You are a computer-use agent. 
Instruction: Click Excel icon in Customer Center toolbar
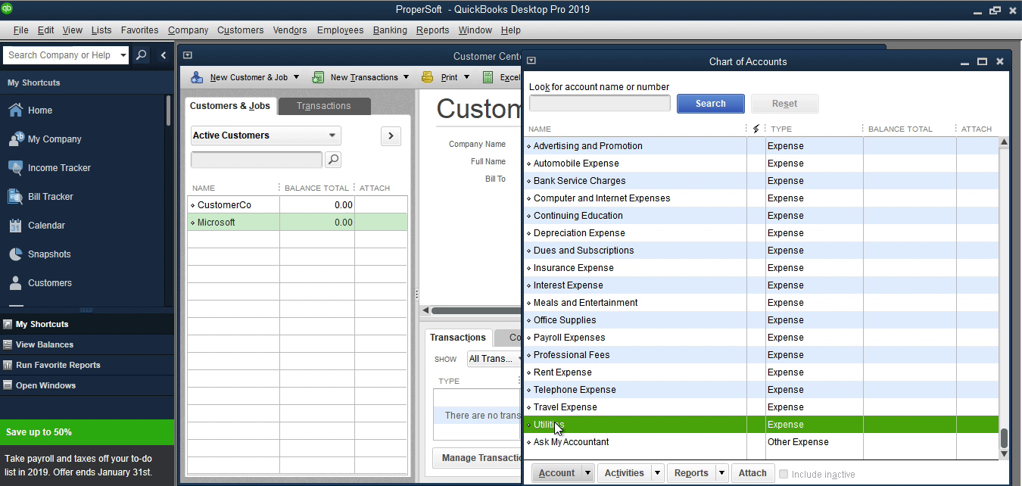point(488,77)
